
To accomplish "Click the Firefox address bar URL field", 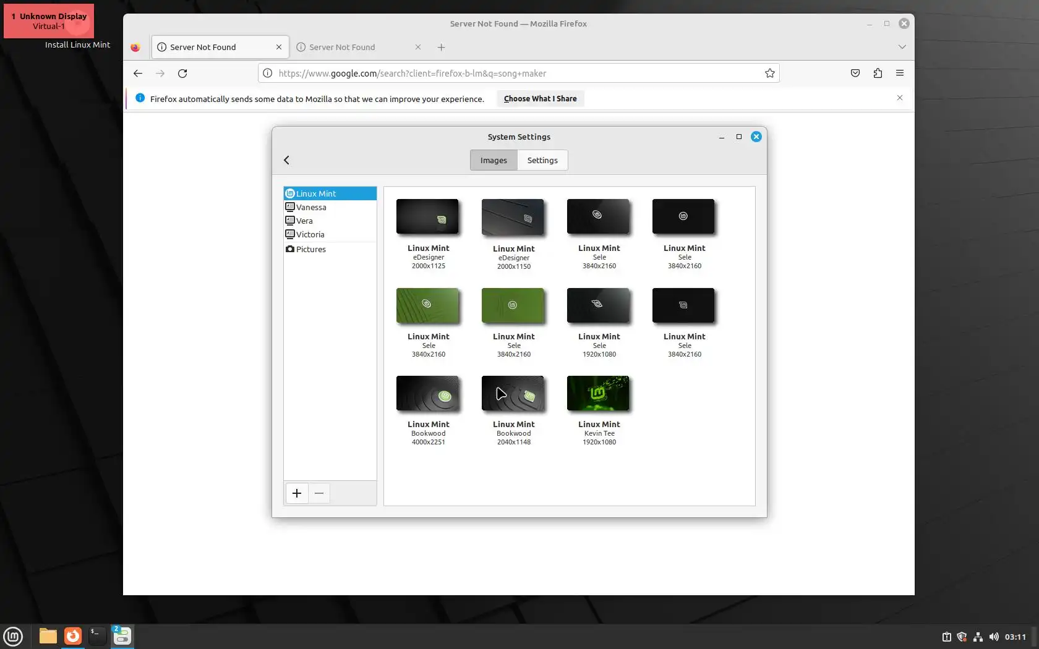I will pos(518,73).
